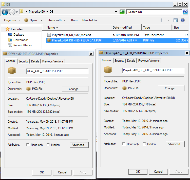Create a New folder
The height and width of the screenshot is (180, 190).
90,20
